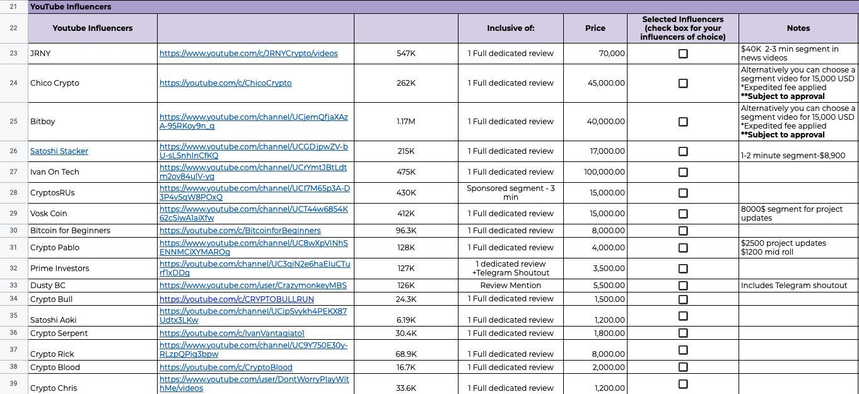Select the '$2500 project updates' note cell
The height and width of the screenshot is (394, 859).
(x=798, y=248)
